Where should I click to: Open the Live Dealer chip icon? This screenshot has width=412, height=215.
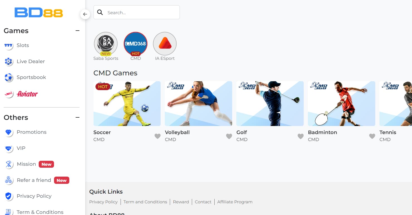pyautogui.click(x=9, y=61)
